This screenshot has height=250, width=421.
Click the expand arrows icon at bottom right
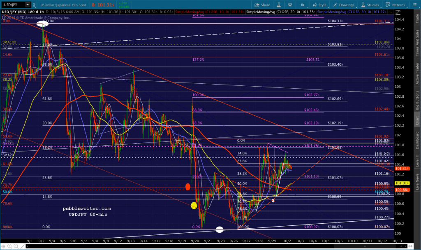pos(410,246)
